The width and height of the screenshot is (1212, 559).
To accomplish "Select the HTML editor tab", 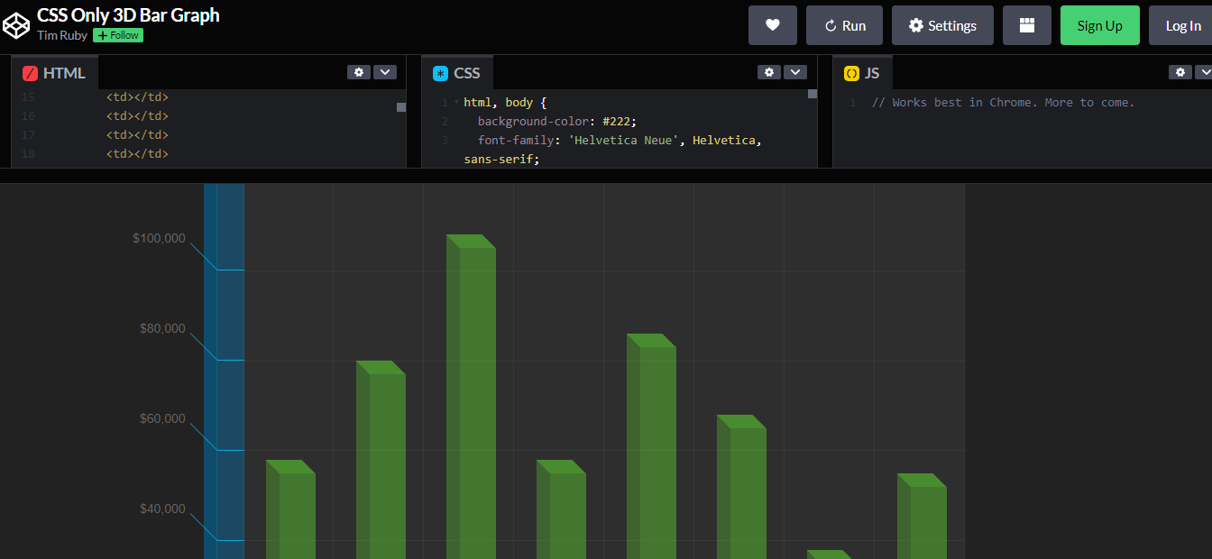I will pos(54,73).
